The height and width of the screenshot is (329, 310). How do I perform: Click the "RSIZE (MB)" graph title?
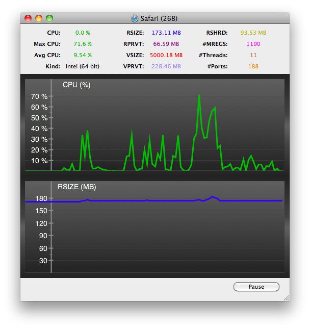point(81,187)
